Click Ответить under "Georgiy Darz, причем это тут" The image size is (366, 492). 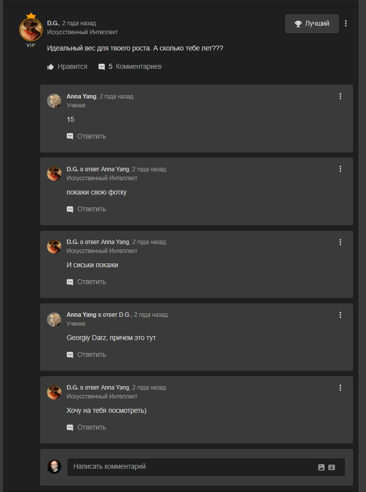tap(86, 354)
